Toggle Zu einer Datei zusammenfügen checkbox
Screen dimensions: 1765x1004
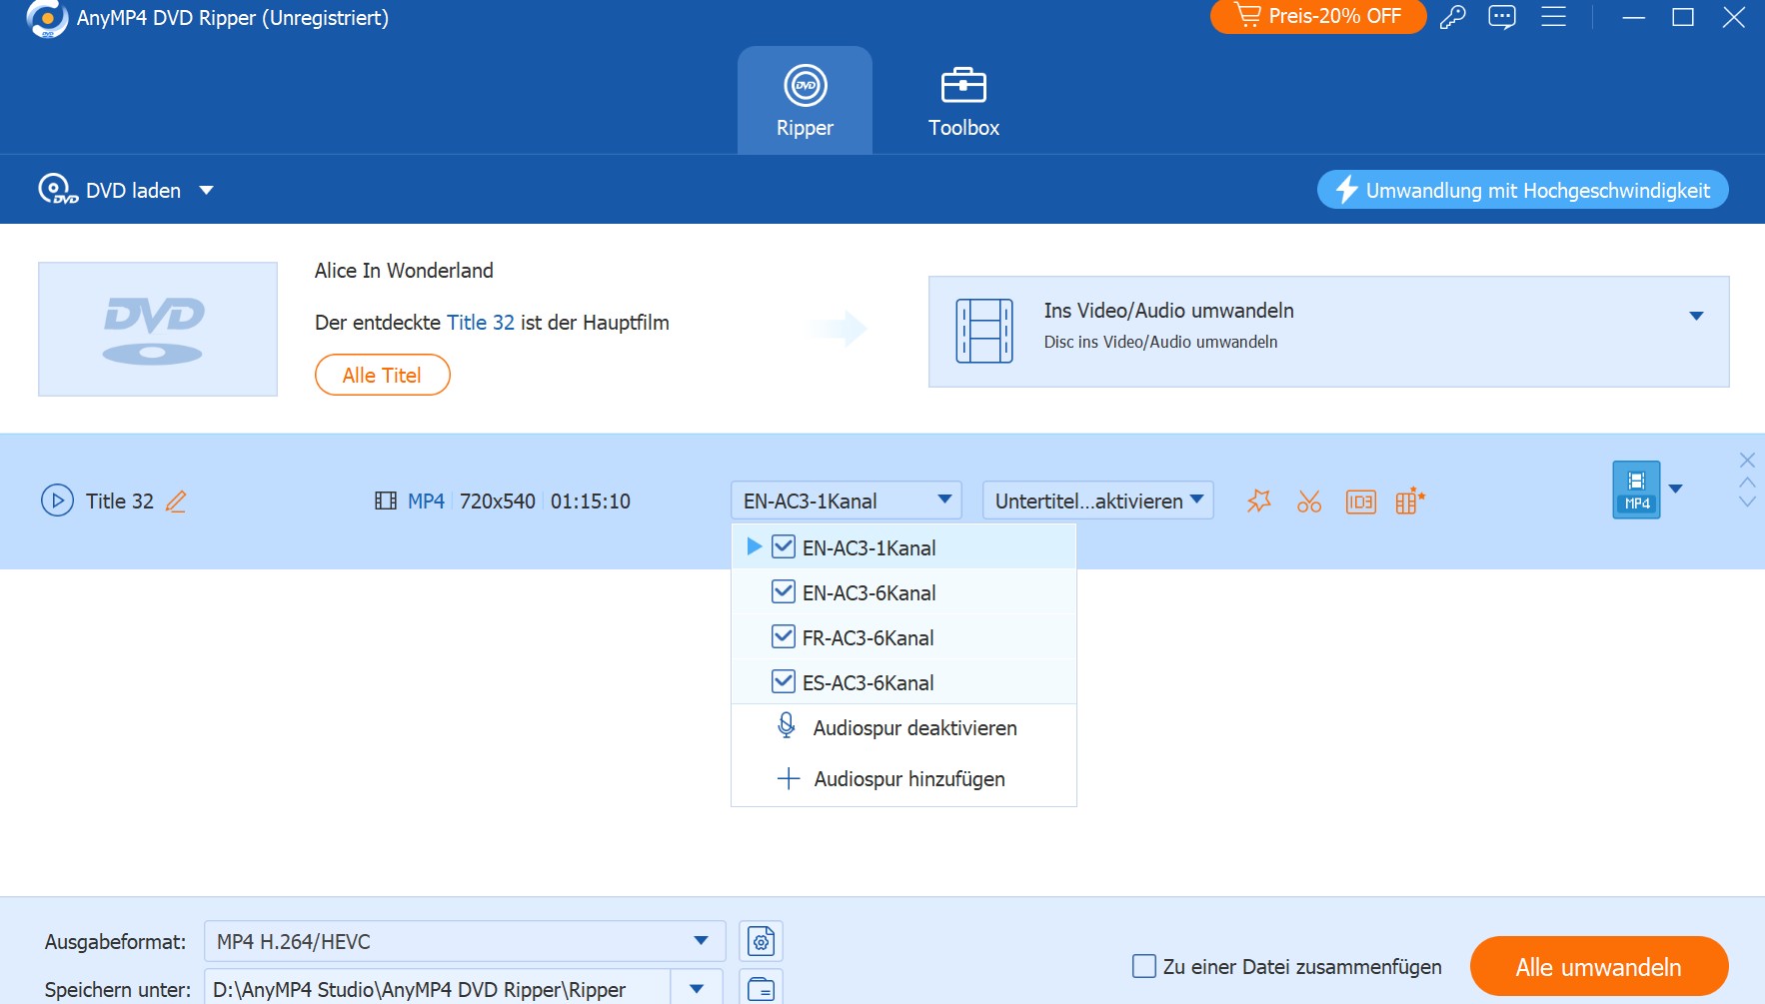(1144, 966)
